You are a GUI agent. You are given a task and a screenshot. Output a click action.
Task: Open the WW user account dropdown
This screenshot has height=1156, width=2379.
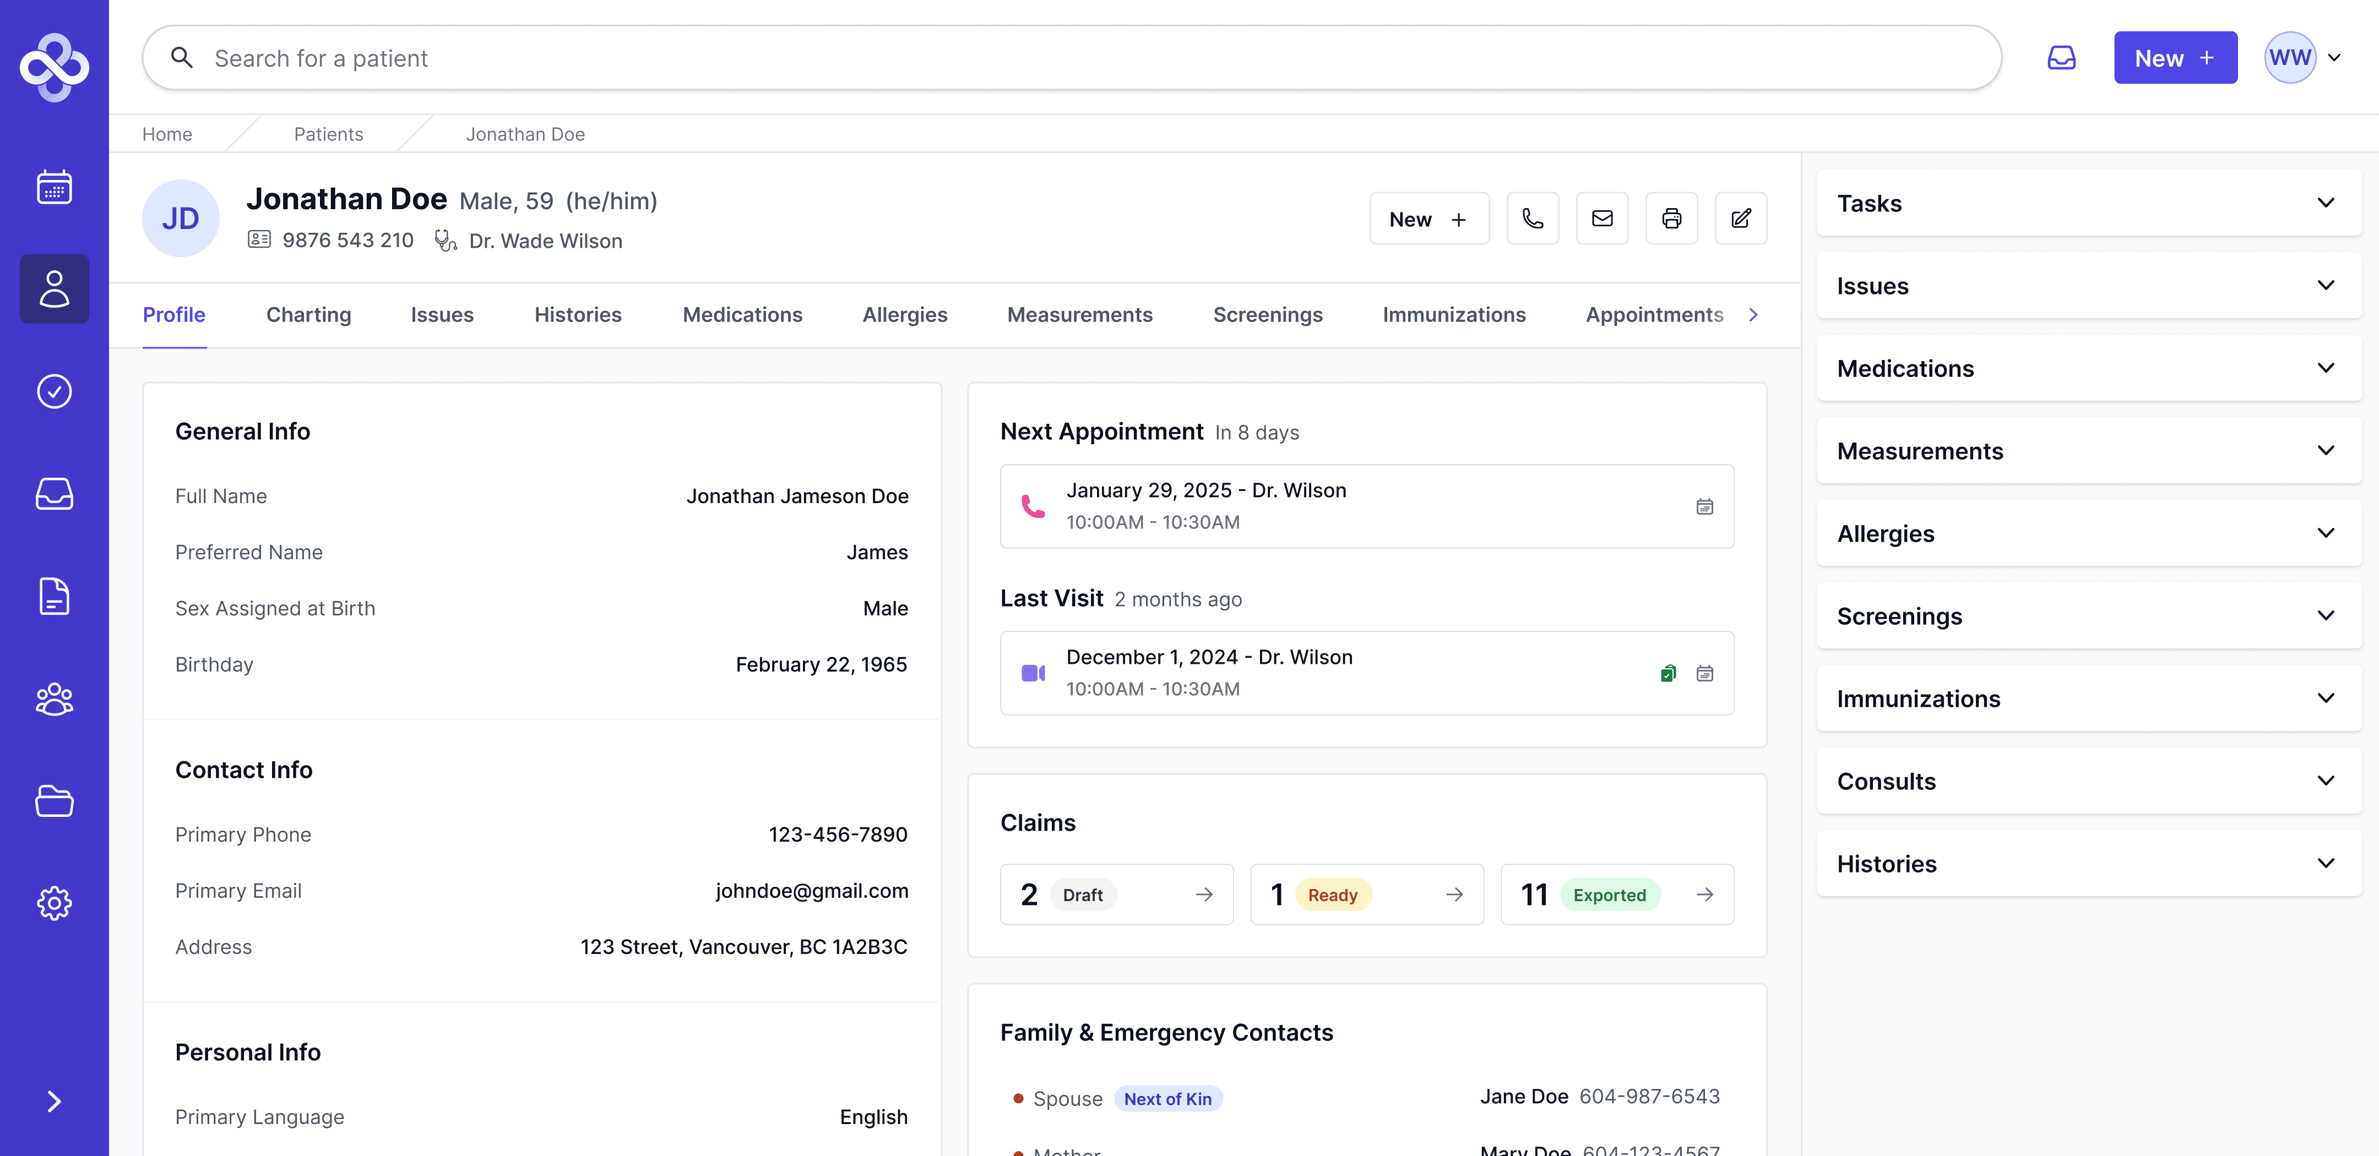pyautogui.click(x=2303, y=58)
